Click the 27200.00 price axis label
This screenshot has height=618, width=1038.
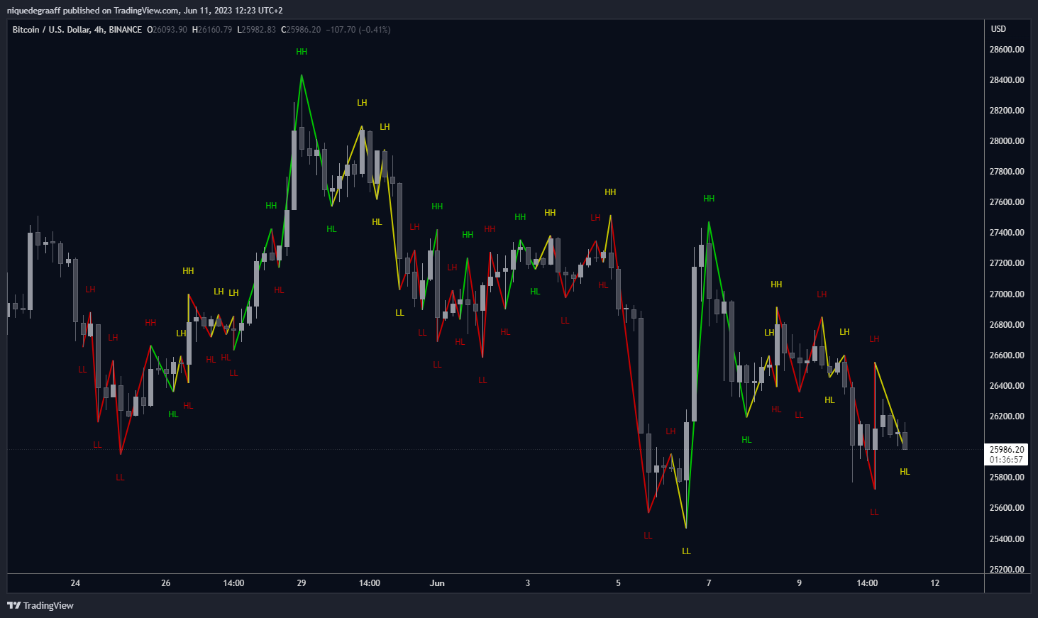click(1007, 263)
